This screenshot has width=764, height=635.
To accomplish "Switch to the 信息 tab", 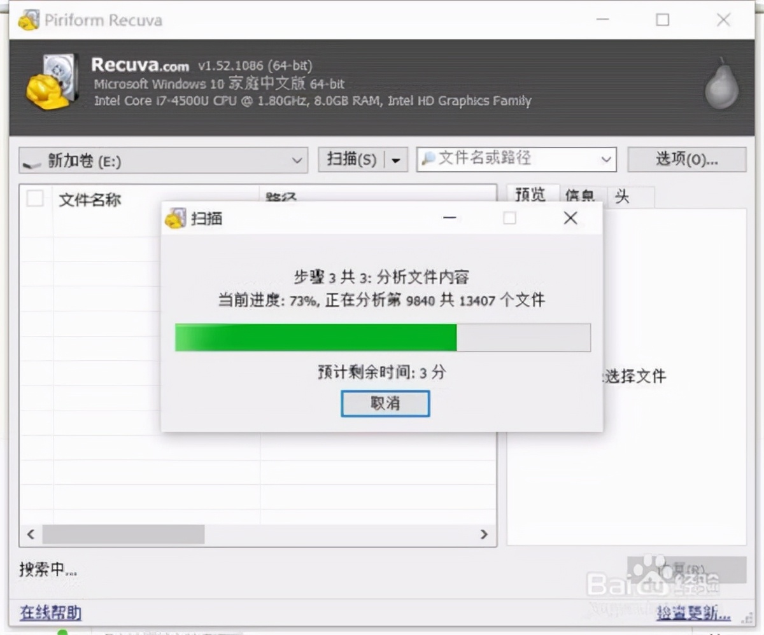I will click(x=581, y=197).
